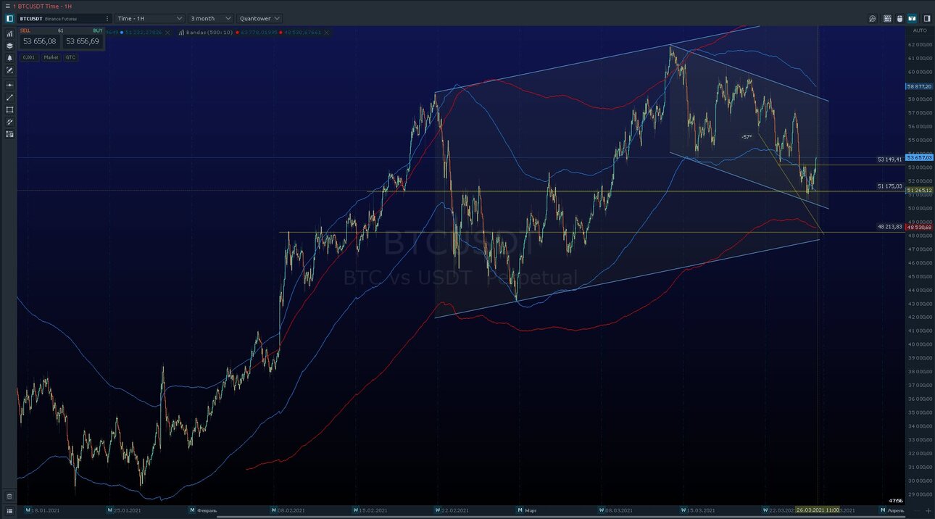Open the layers stack icon in sidebar
The image size is (935, 519).
(9, 46)
